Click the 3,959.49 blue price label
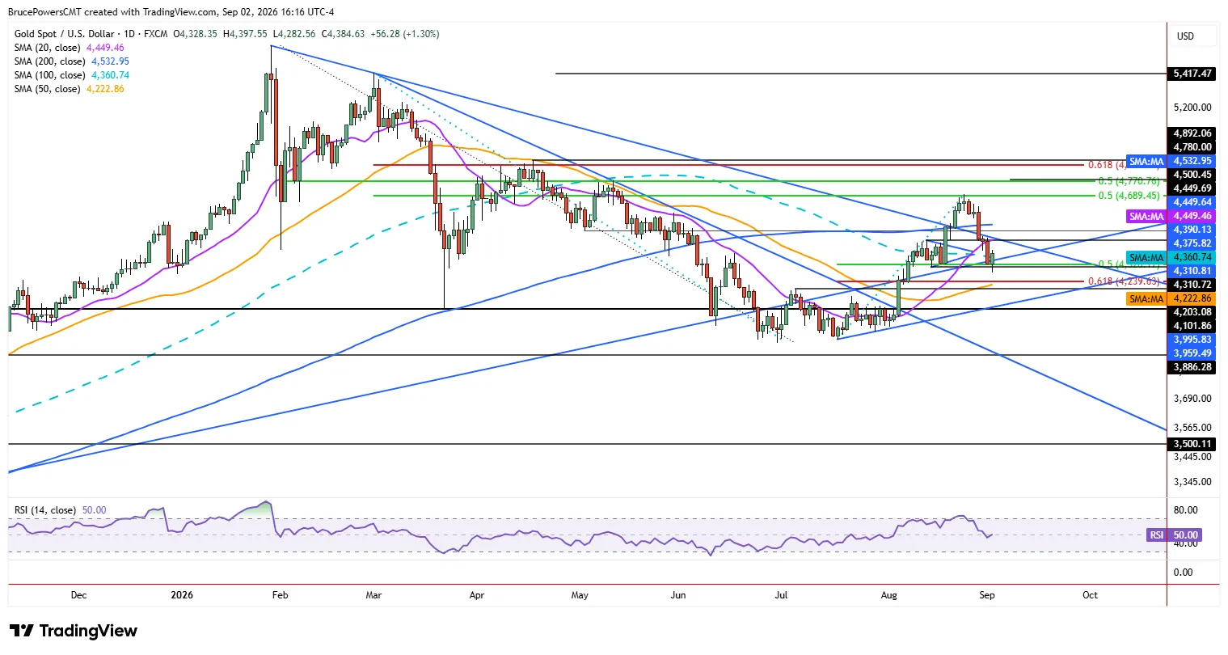 (x=1192, y=353)
